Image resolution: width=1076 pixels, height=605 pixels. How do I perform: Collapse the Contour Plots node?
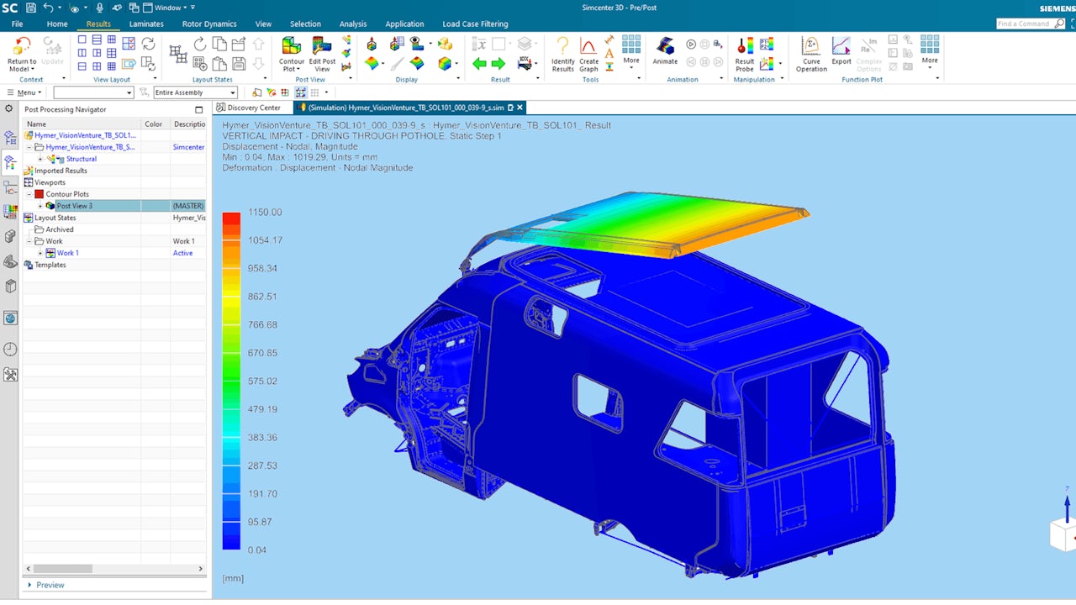pos(29,193)
